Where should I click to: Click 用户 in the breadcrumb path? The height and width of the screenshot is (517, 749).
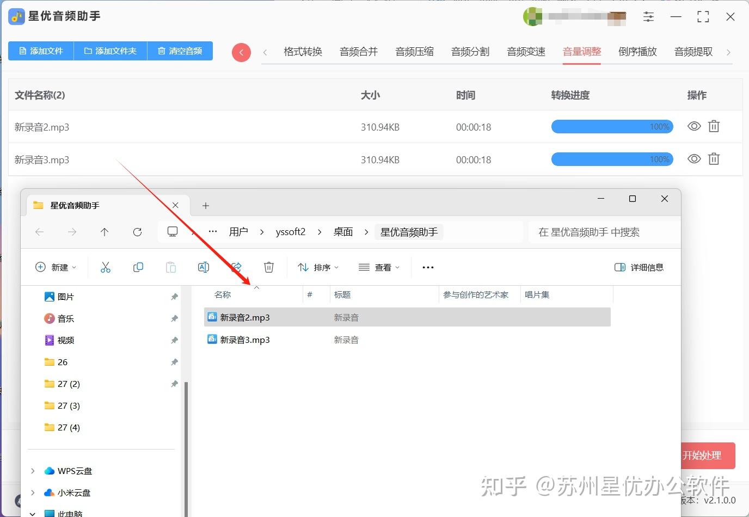pos(238,232)
